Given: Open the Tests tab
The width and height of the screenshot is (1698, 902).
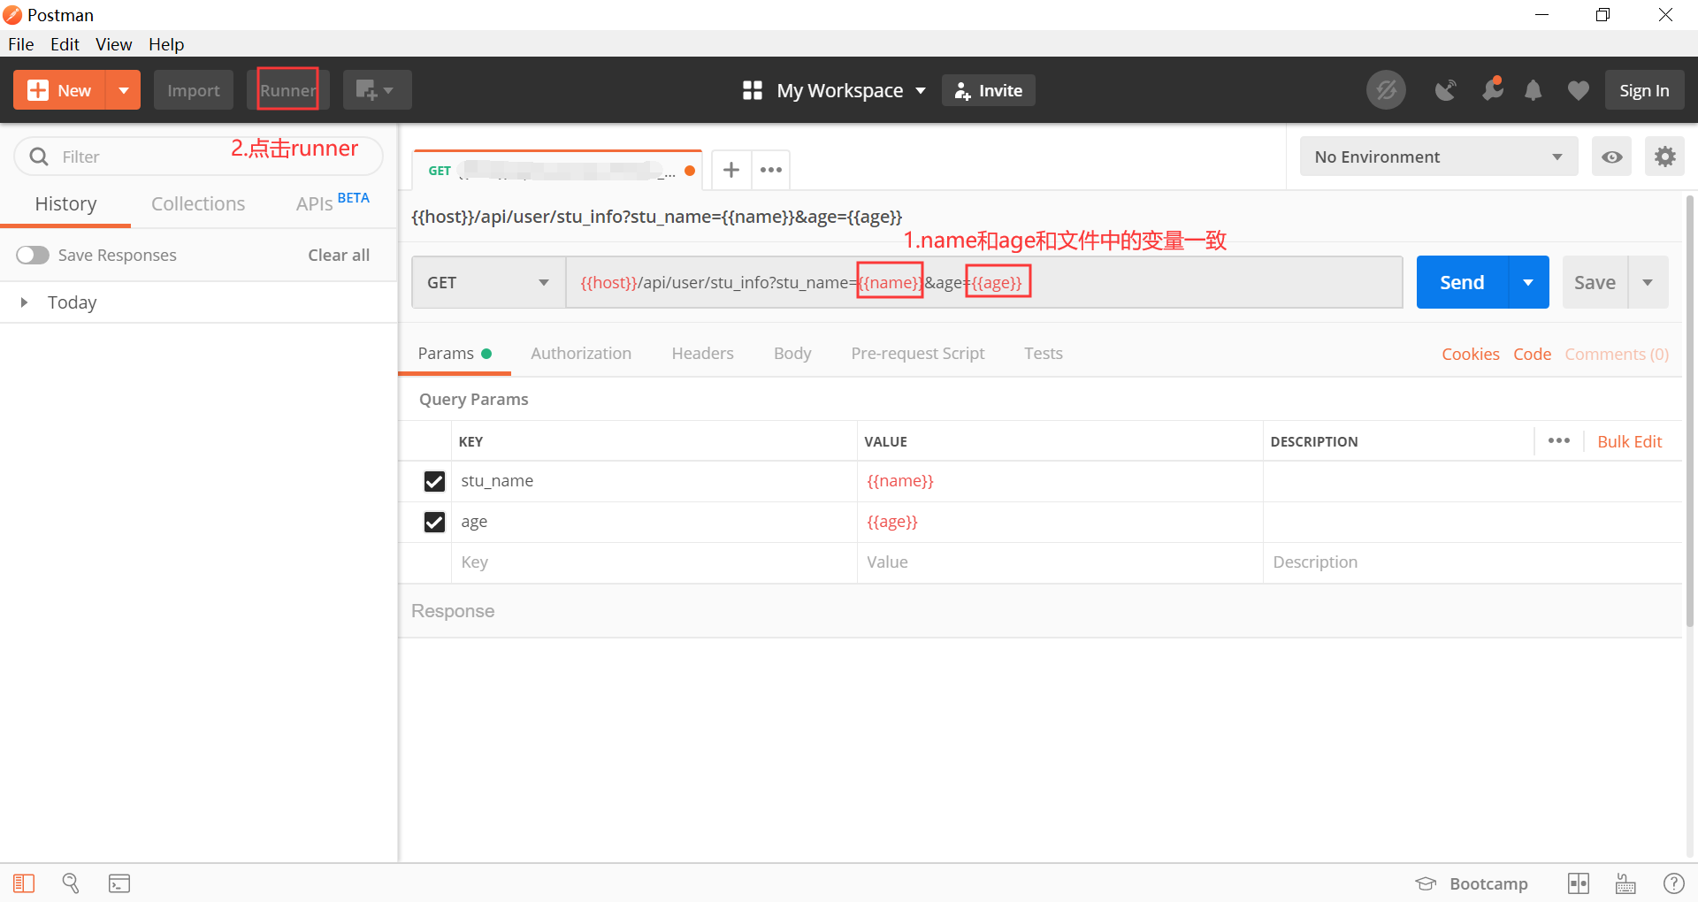Looking at the screenshot, I should click(1044, 353).
